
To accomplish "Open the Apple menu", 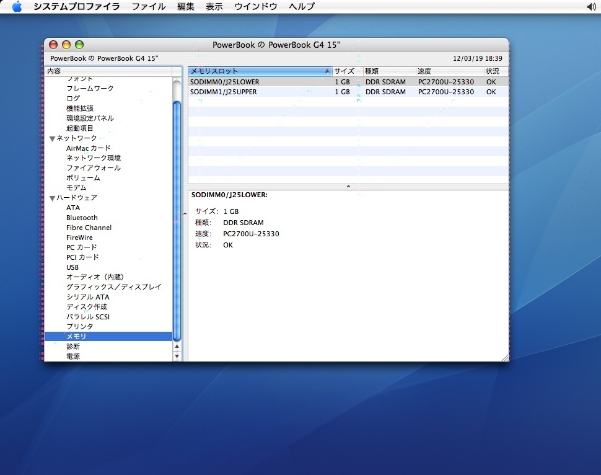I will tap(17, 7).
